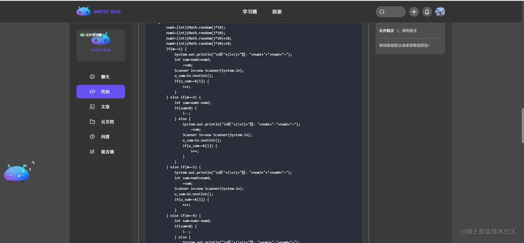Image resolution: width=524 pixels, height=243 pixels.
Task: Click the folder icon beside 云文档
Action: coord(92,122)
